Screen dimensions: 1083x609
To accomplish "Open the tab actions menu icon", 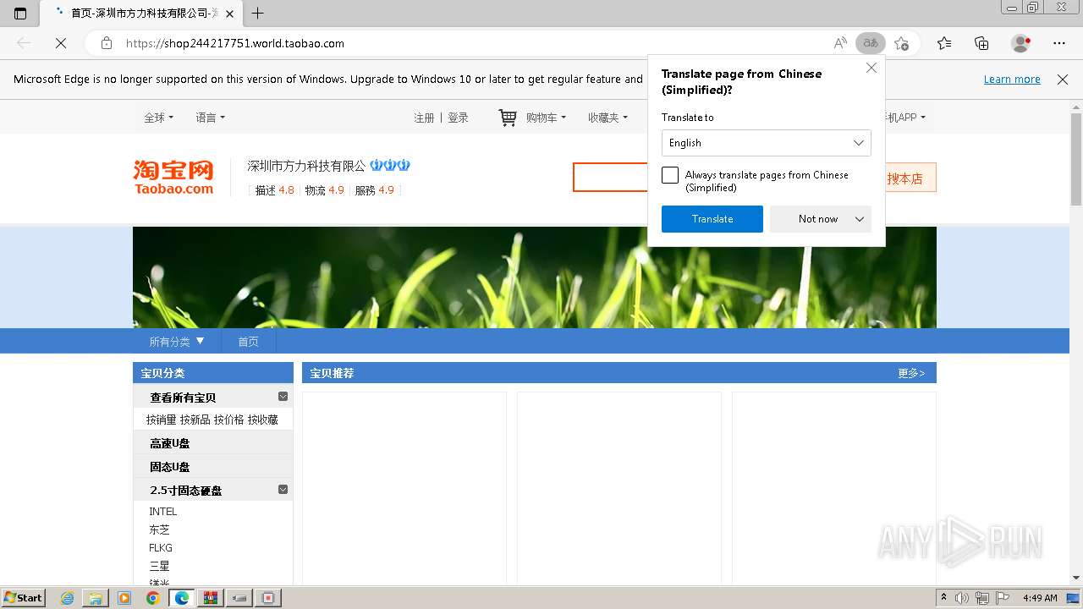I will (20, 14).
